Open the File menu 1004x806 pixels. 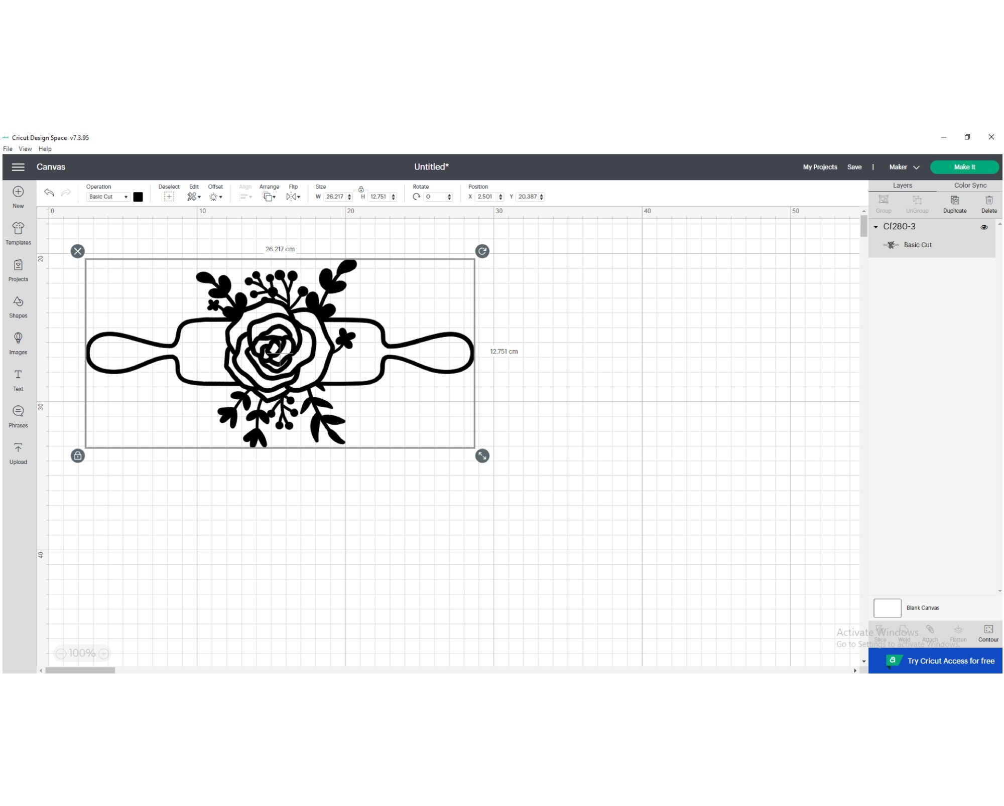point(8,148)
